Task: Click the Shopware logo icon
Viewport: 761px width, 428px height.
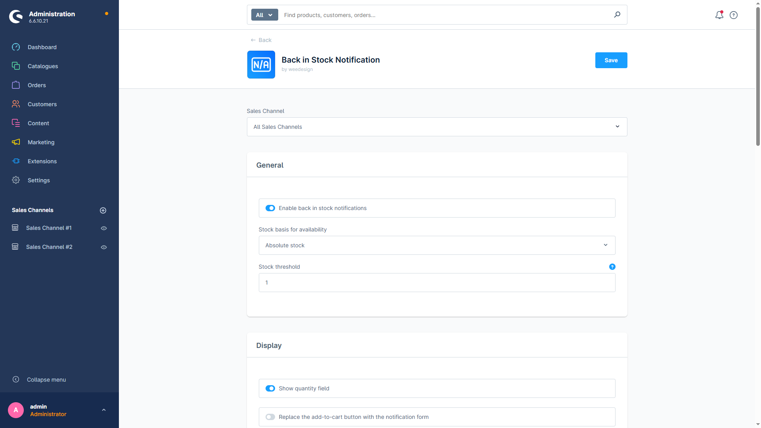Action: pyautogui.click(x=16, y=17)
